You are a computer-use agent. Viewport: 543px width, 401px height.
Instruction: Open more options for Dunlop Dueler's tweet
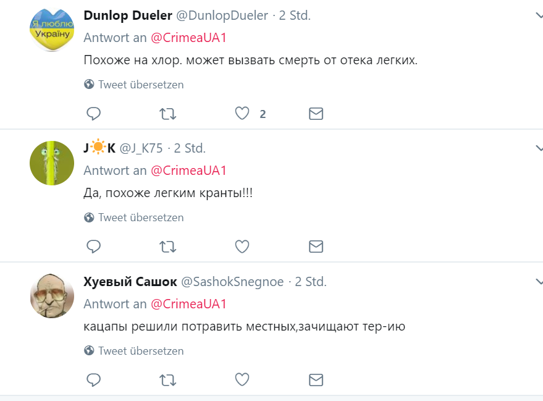[538, 15]
